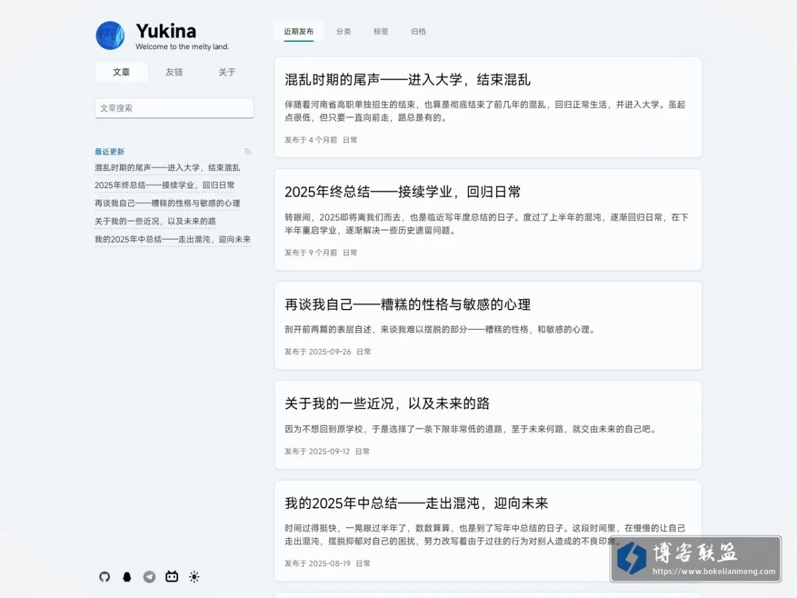Viewport: 797px width, 598px height.
Task: Open article card title 我的2025年中总结——走出混沌，迎向未来
Action: click(416, 503)
